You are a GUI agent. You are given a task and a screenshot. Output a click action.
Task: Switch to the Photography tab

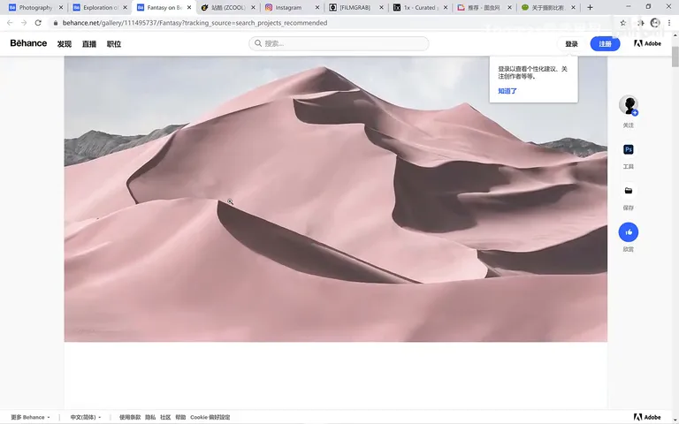point(35,7)
